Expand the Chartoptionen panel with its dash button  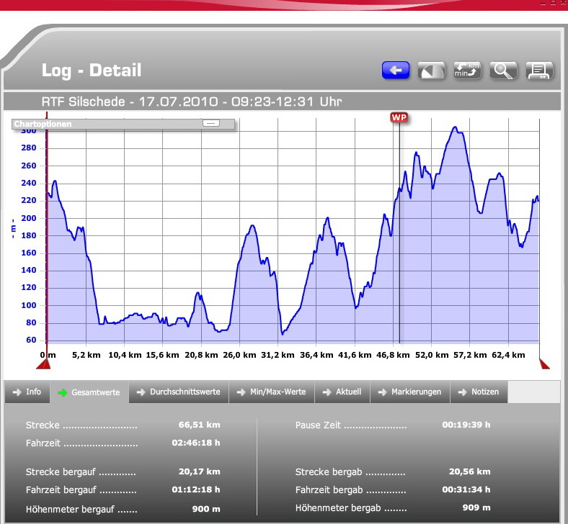[210, 123]
